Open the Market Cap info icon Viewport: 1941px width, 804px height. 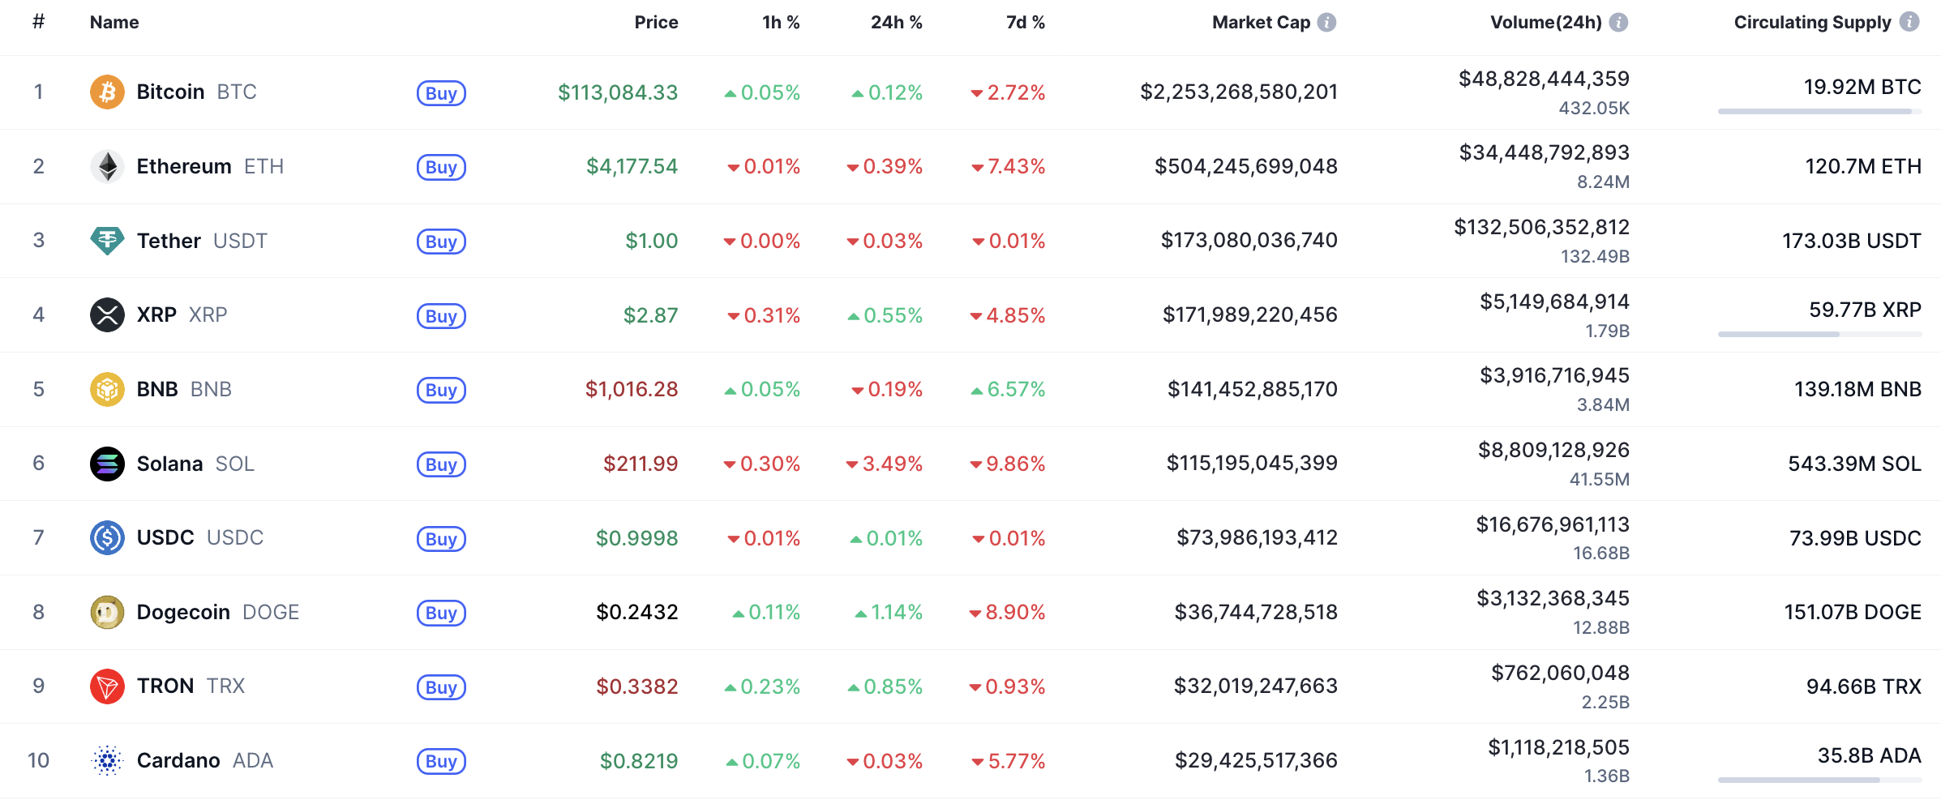pos(1326,23)
